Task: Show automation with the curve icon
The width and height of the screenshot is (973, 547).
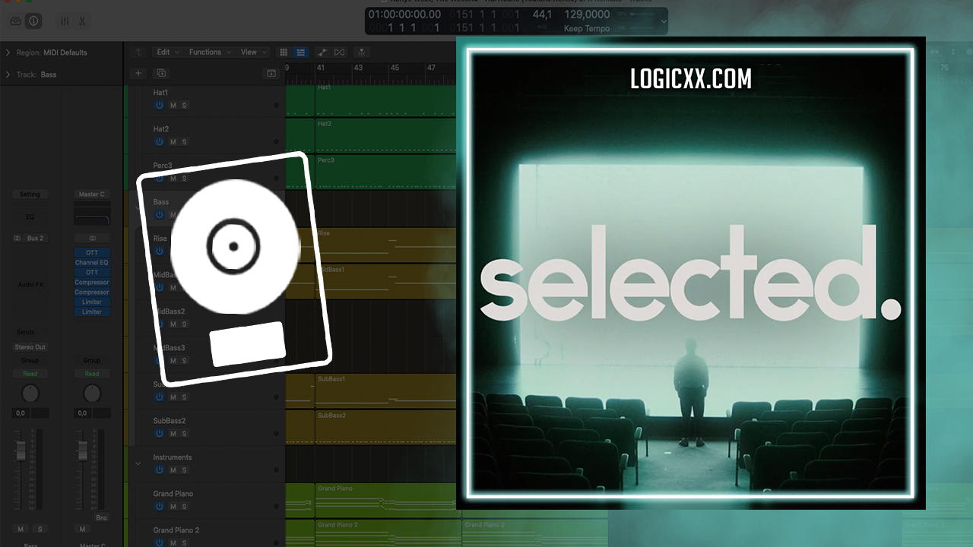Action: click(x=322, y=52)
